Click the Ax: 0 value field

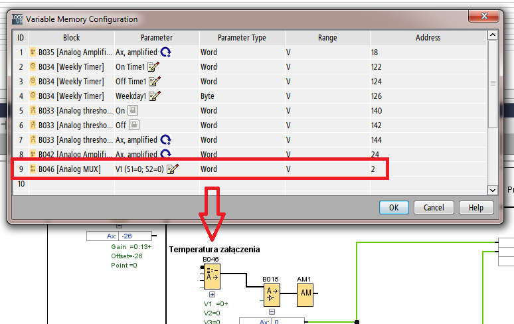(288, 321)
